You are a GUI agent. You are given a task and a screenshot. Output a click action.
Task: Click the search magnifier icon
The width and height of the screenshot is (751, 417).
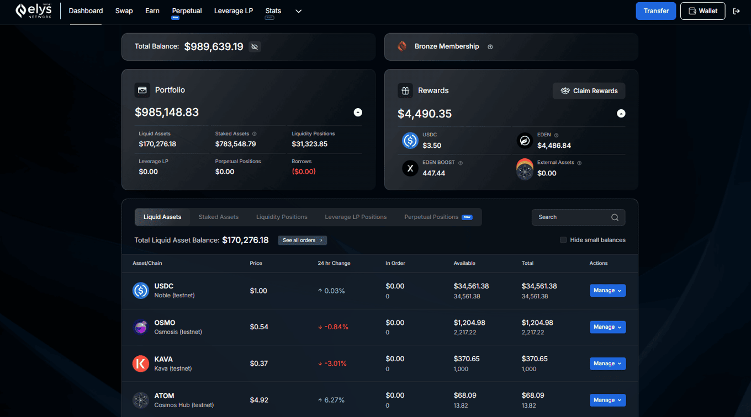[615, 217]
